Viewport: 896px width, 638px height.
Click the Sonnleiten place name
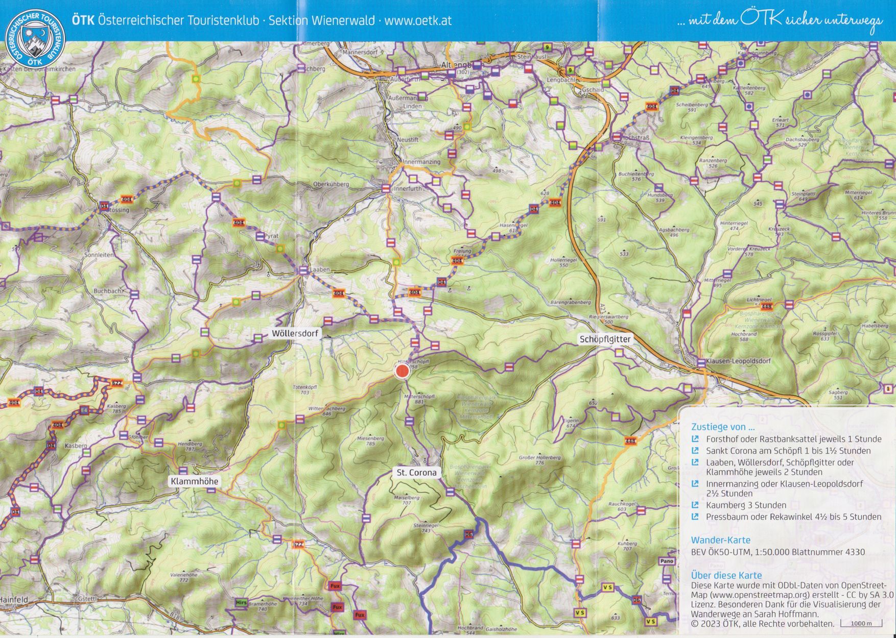pos(99,255)
